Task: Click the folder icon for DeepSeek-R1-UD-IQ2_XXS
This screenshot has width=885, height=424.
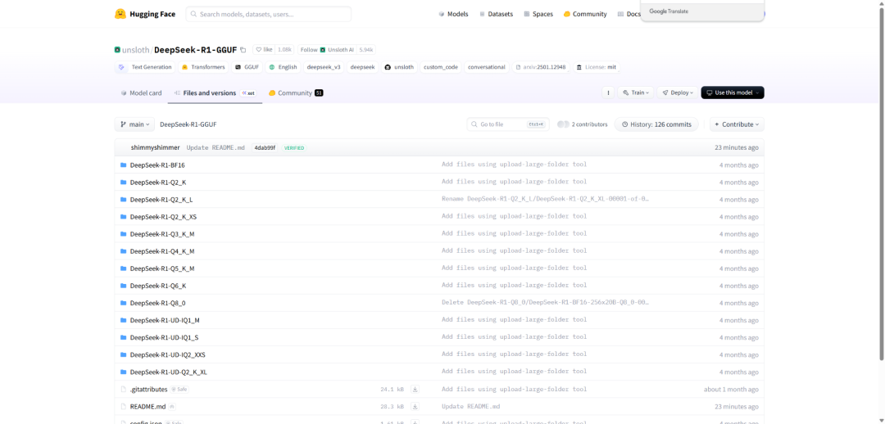Action: tap(123, 354)
